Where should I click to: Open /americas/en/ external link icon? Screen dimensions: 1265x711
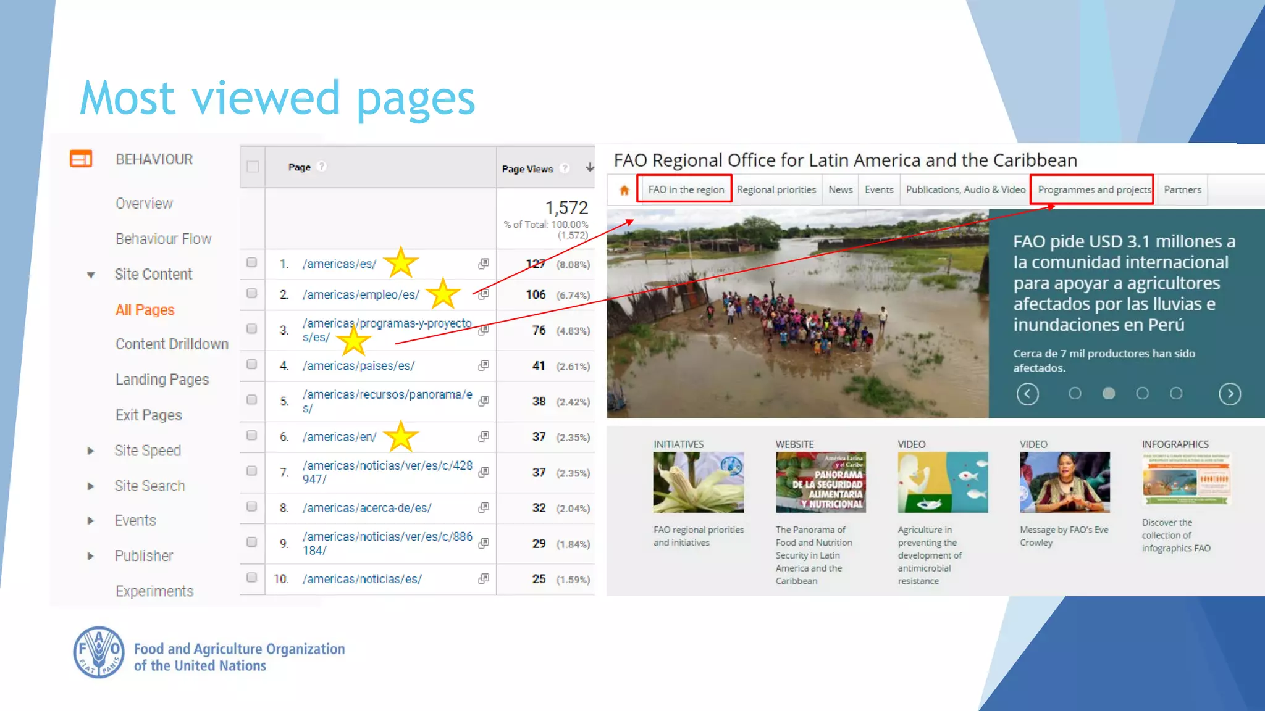tap(484, 436)
